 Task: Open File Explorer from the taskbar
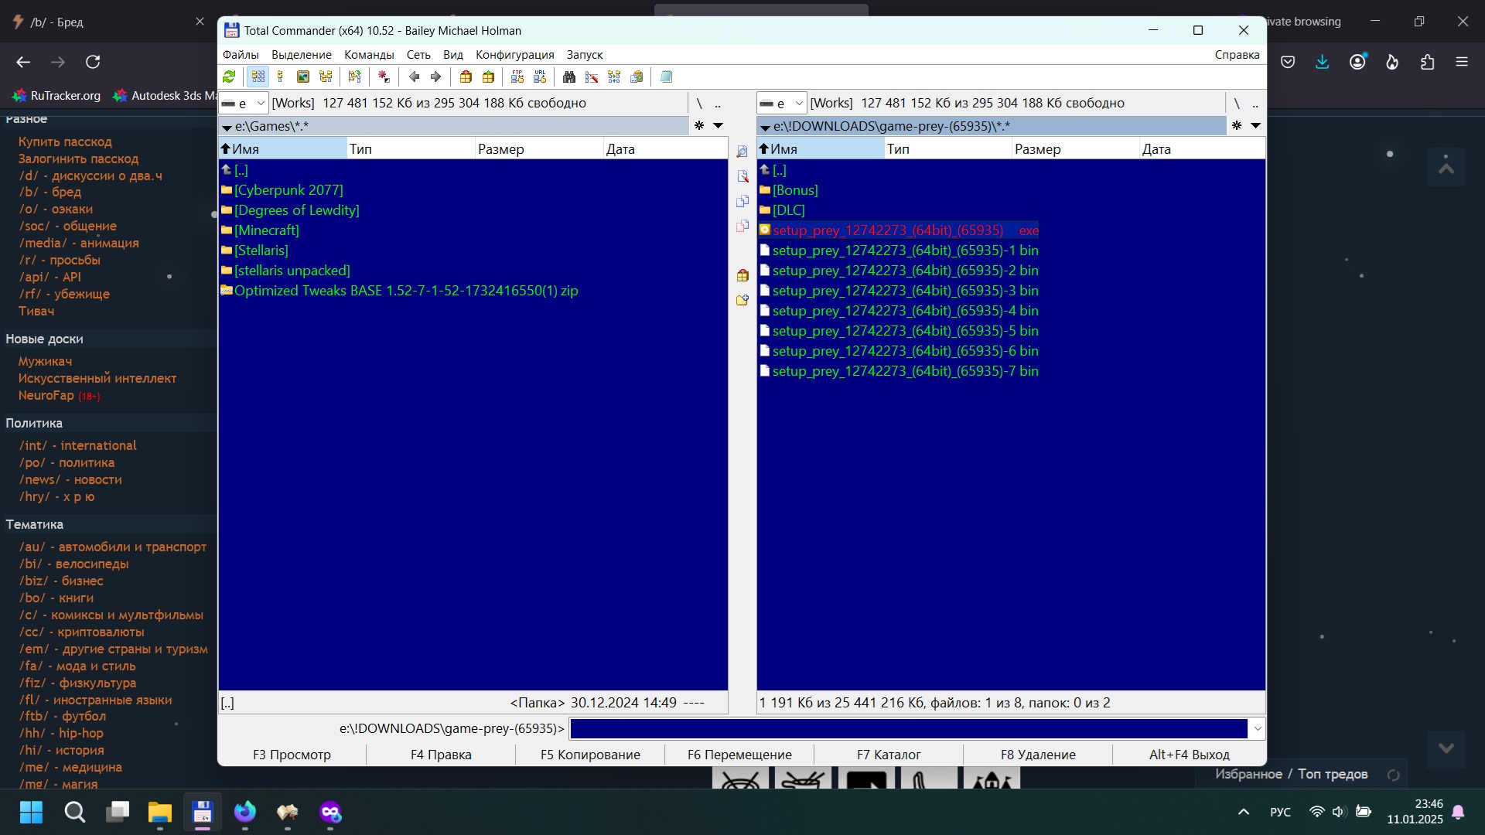click(159, 813)
